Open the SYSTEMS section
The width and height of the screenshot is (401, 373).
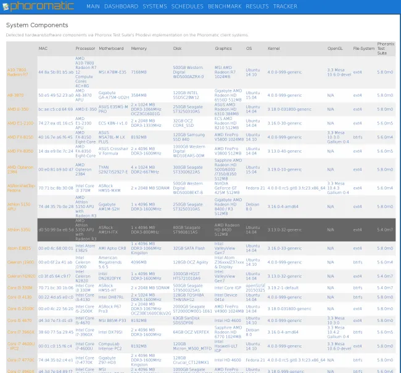coord(155,6)
